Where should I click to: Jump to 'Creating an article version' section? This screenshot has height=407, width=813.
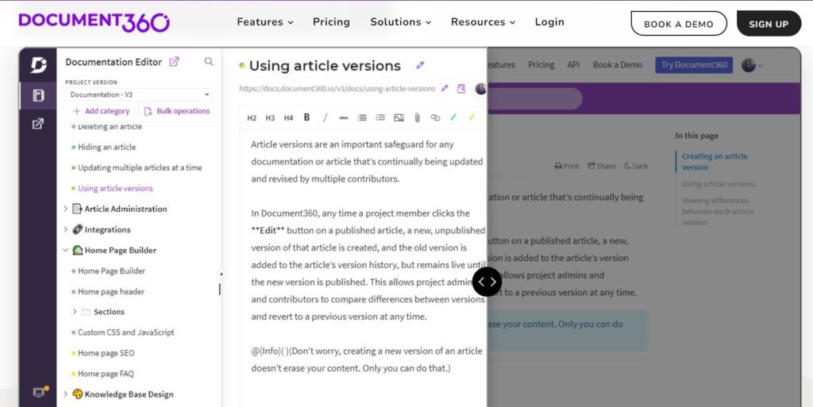click(715, 162)
